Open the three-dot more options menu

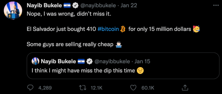pos(216,5)
